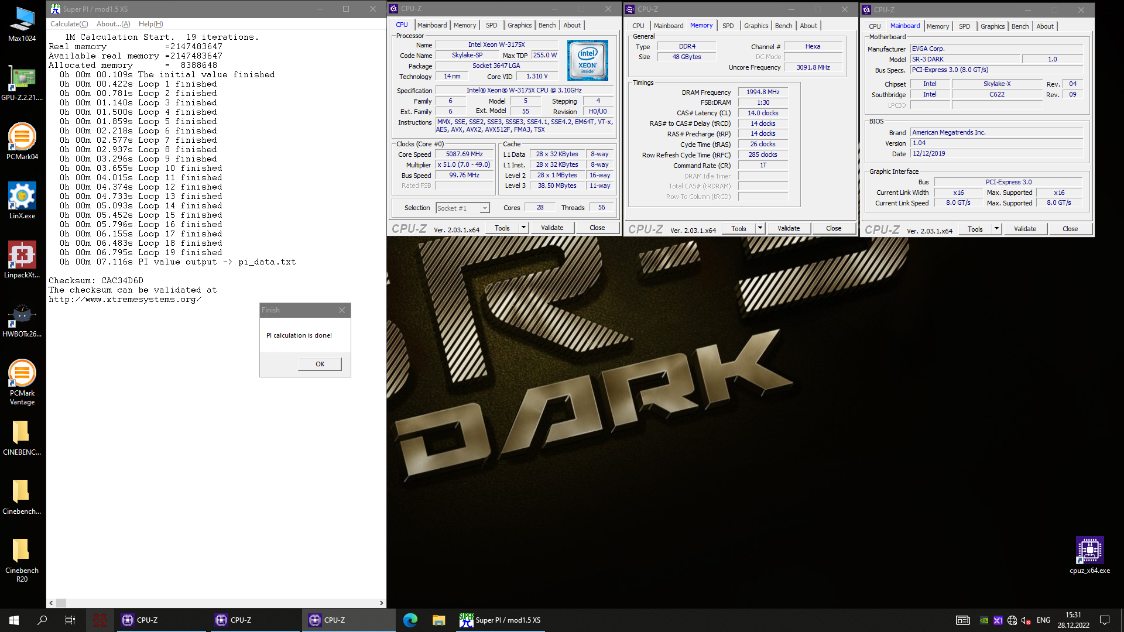Screen dimensions: 1124x632
Task: Click the SR-3 DARK model field
Action: [x=965, y=60]
